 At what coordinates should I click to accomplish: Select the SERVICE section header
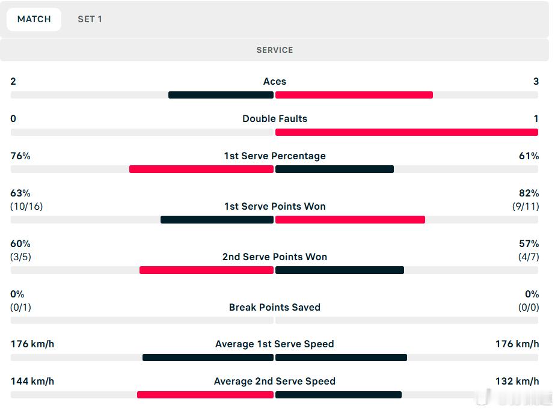coord(274,50)
